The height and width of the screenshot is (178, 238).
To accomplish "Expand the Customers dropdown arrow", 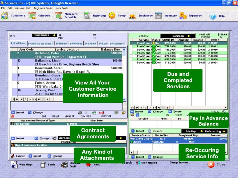I will (54, 35).
